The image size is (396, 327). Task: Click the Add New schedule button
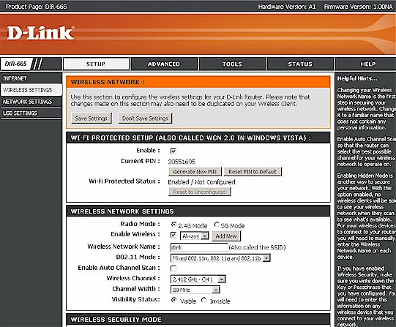pos(226,236)
